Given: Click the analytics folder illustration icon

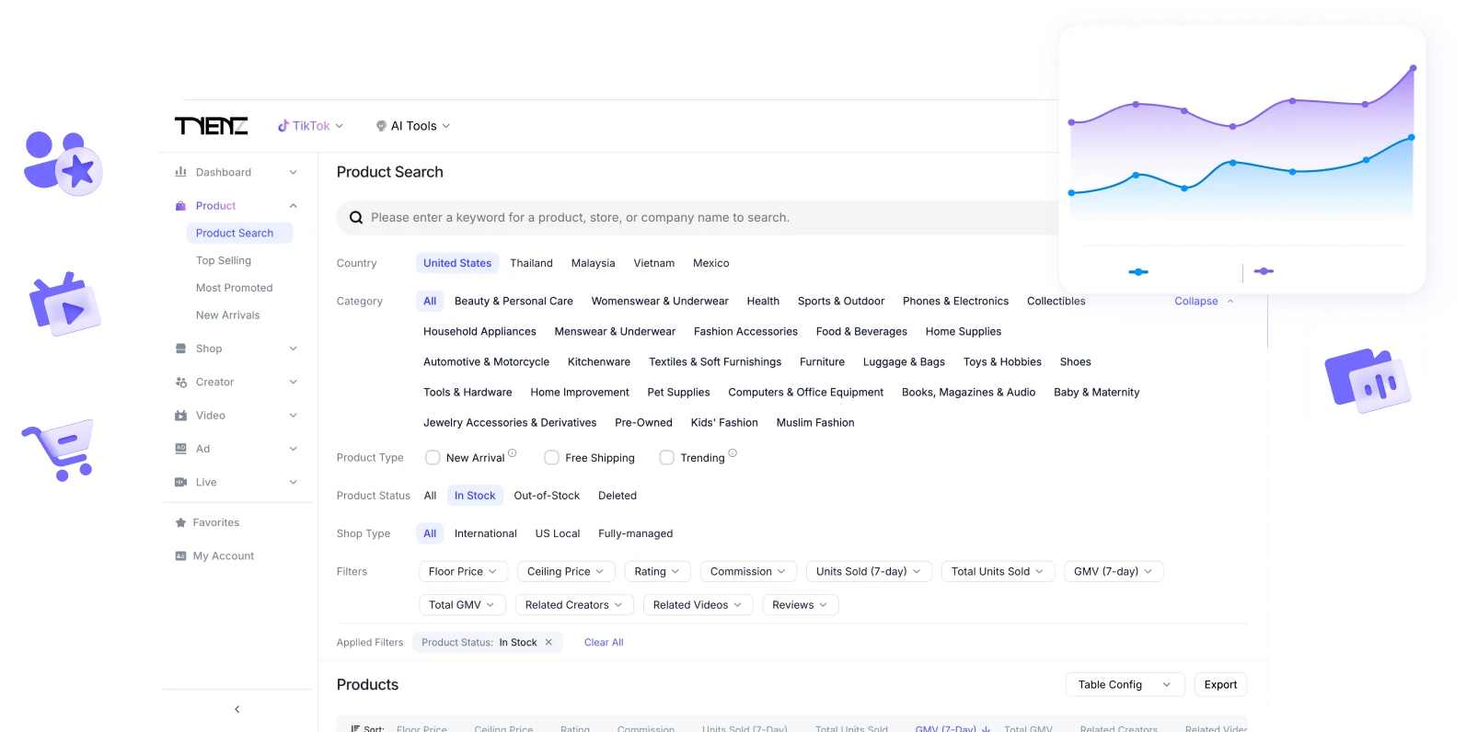Looking at the screenshot, I should pyautogui.click(x=1368, y=380).
